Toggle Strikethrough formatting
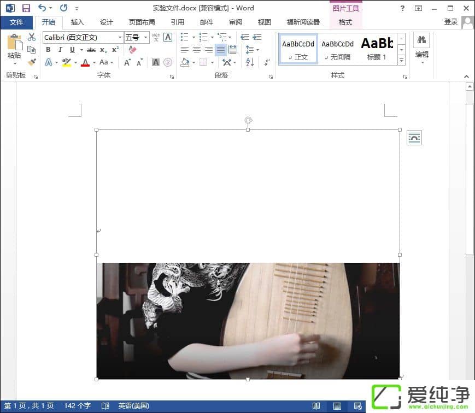This screenshot has height=413, width=475. pyautogui.click(x=91, y=50)
